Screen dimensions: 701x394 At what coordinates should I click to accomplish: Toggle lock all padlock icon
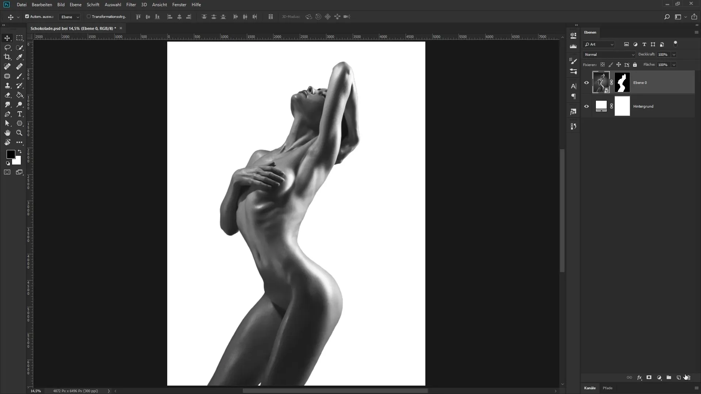pyautogui.click(x=635, y=65)
